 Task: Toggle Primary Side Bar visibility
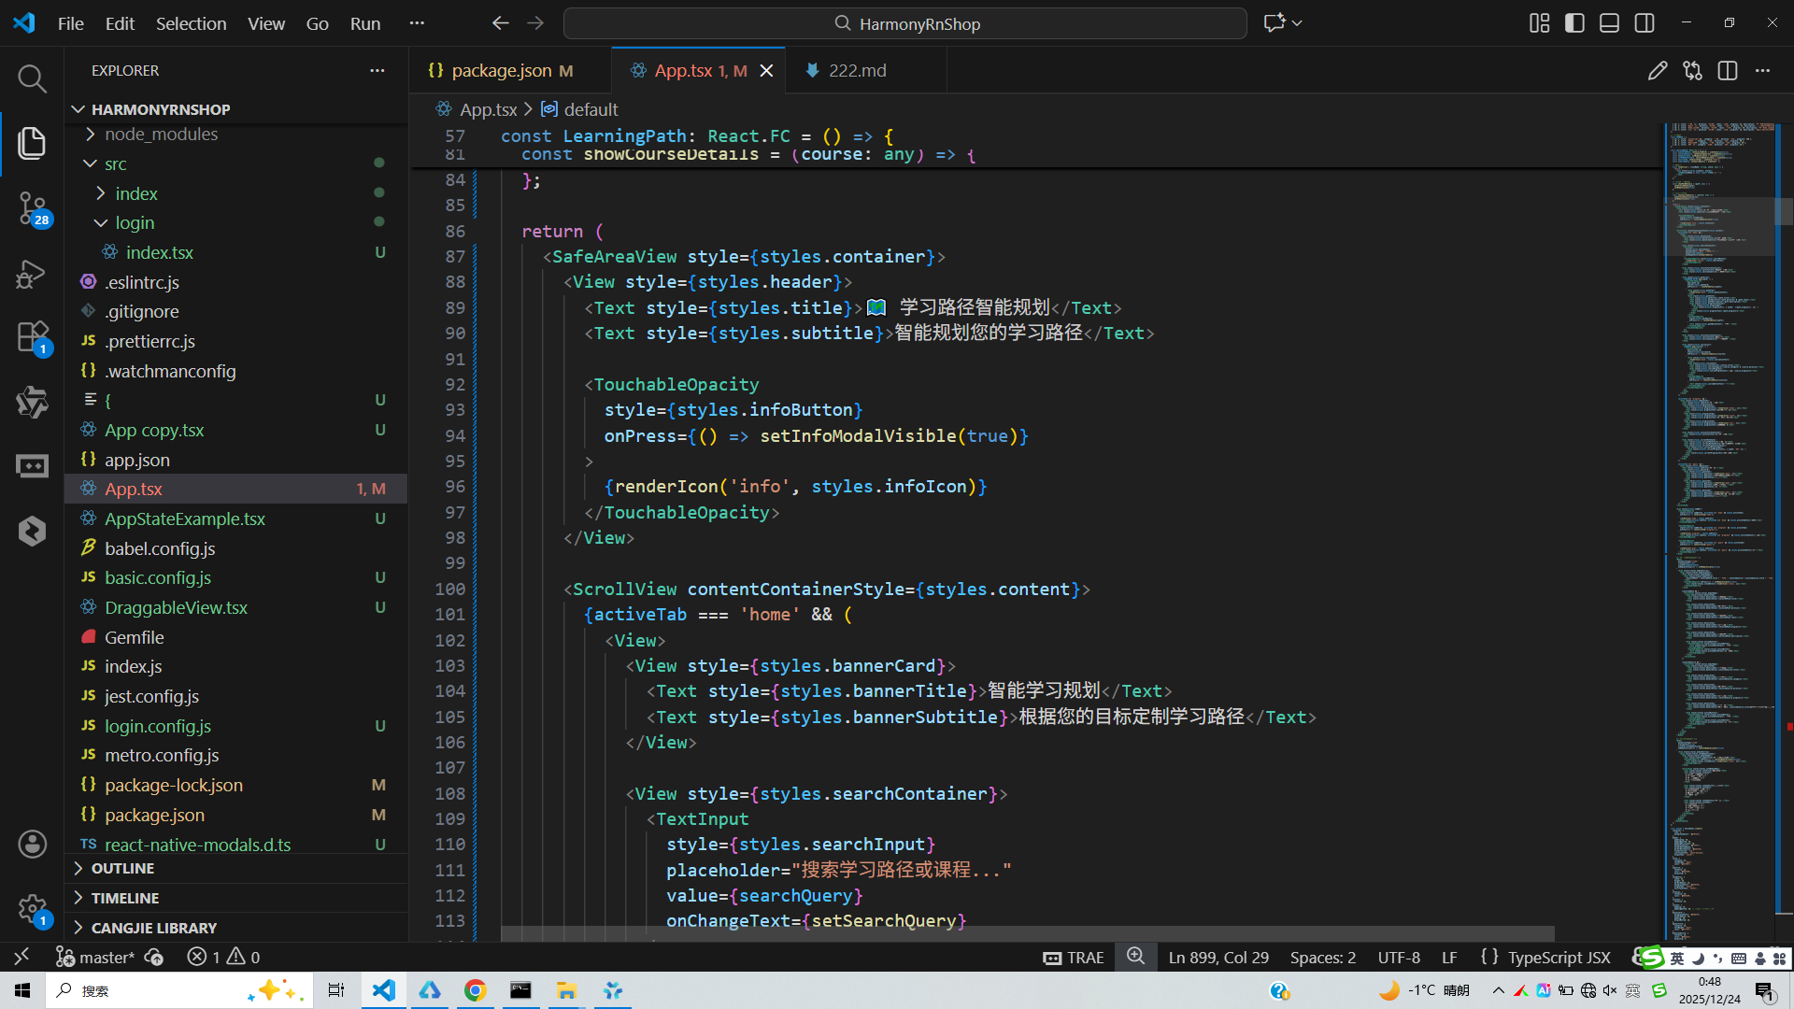(x=1574, y=23)
